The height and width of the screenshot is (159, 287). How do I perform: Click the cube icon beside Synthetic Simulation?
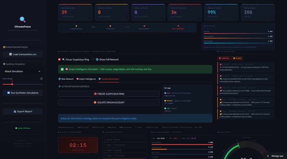(x=4, y=64)
